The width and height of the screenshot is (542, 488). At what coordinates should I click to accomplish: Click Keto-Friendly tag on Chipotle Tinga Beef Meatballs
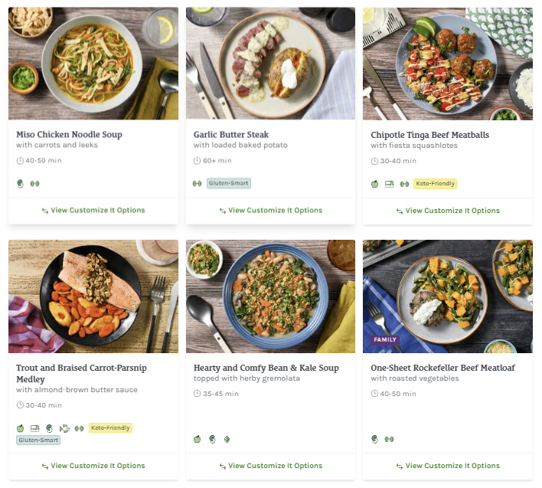pos(435,184)
